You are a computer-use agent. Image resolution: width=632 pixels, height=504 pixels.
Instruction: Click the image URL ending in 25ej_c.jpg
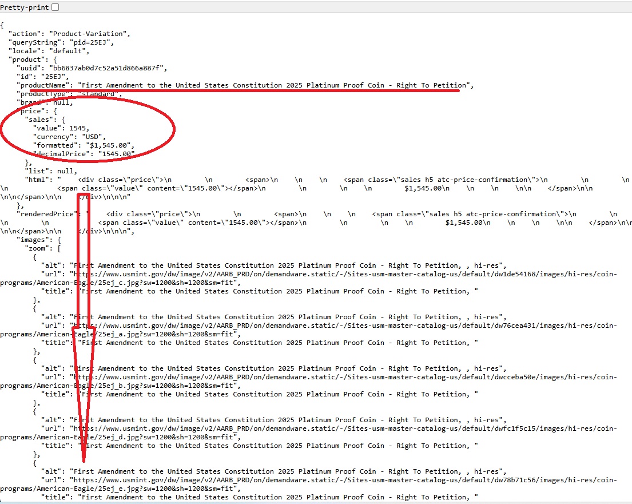(343, 274)
